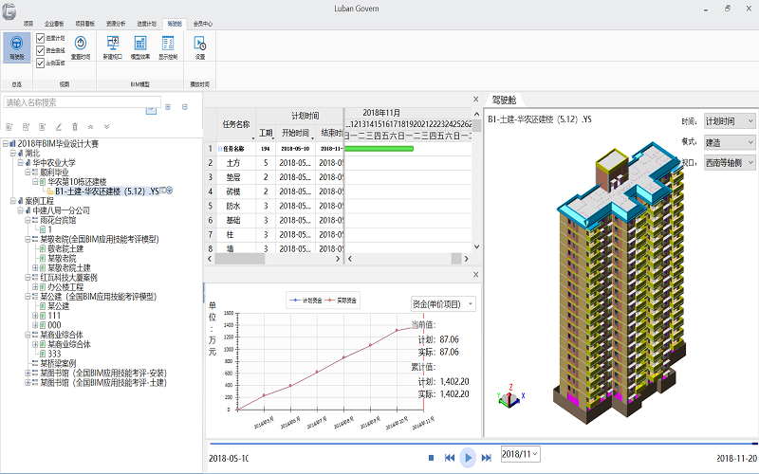The image size is (759, 474).
Task: Open the 资源分析 ribbon tab
Action: [x=116, y=24]
